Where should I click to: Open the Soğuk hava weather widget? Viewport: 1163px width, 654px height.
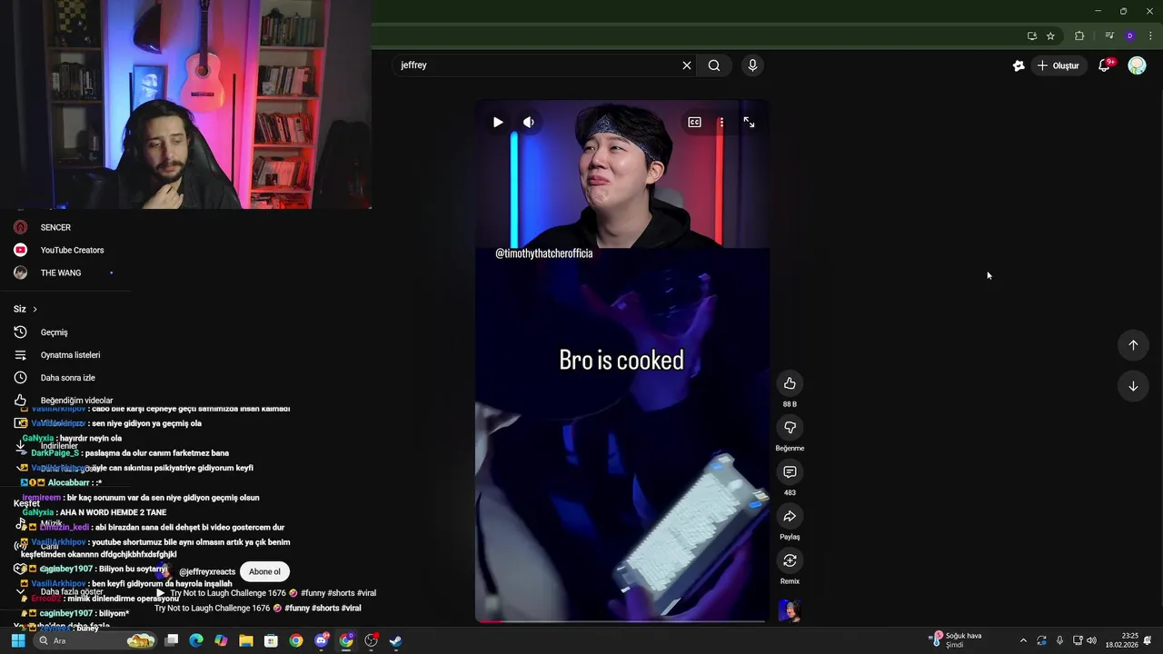coord(956,640)
